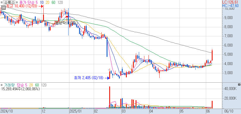
Task: Toggle the small square before 소룩스
Action: coord(1,2)
